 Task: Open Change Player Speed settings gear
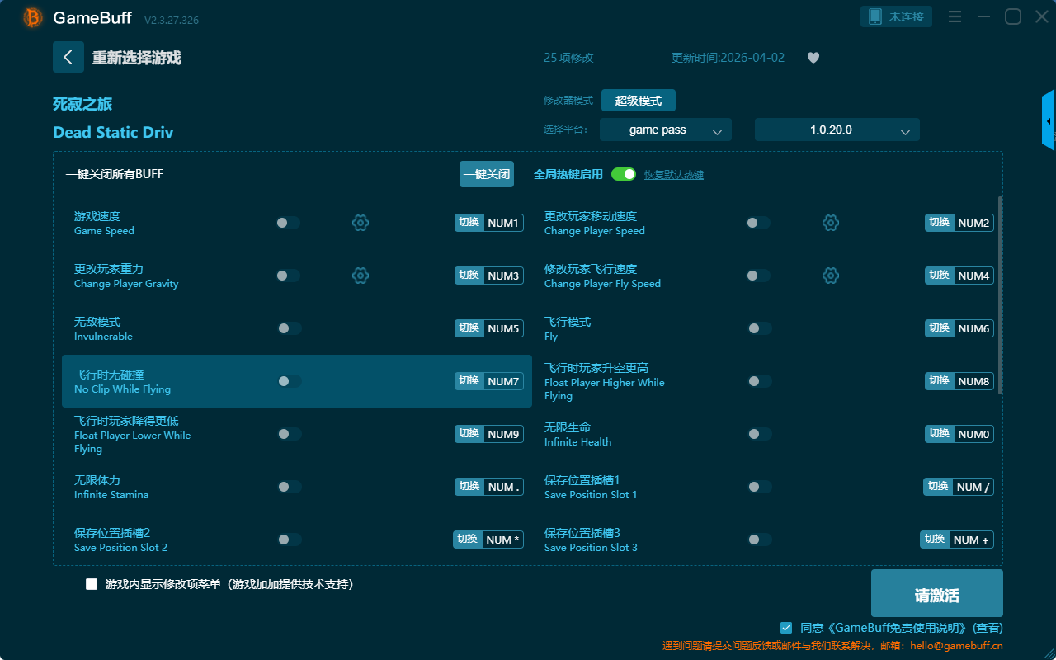(x=830, y=223)
